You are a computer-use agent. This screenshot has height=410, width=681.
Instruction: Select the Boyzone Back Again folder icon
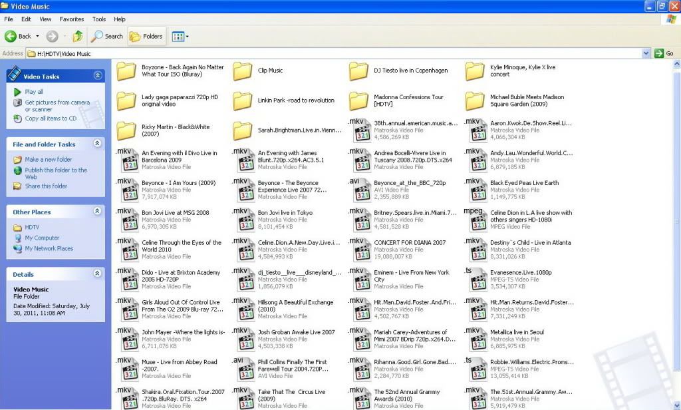tap(126, 71)
